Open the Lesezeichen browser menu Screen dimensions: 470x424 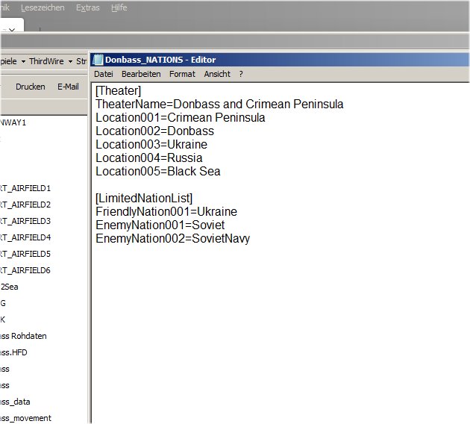[43, 7]
